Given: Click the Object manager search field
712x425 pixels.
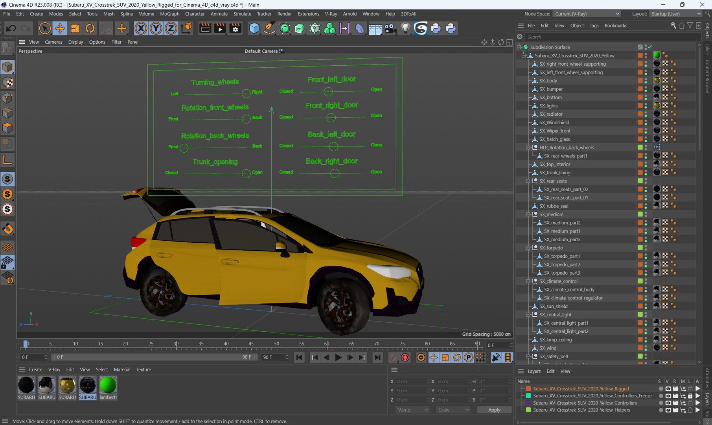Looking at the screenshot, I should coord(613,37).
